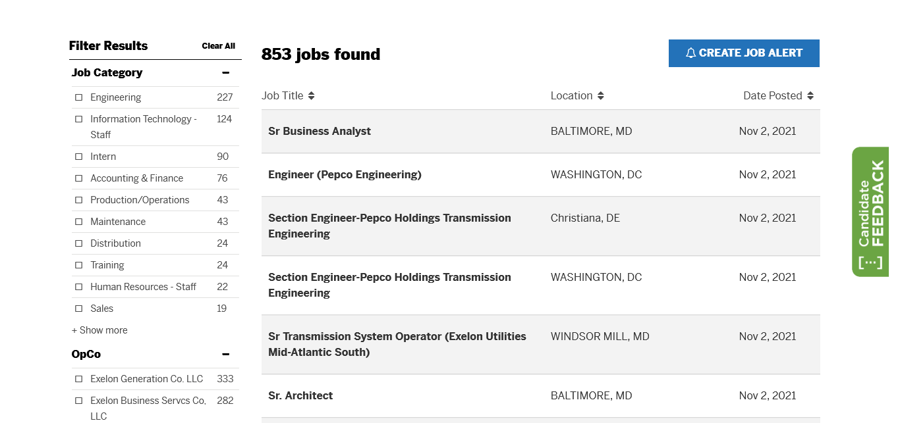Click the Date Posted sort arrows icon
900x423 pixels.
coord(810,96)
